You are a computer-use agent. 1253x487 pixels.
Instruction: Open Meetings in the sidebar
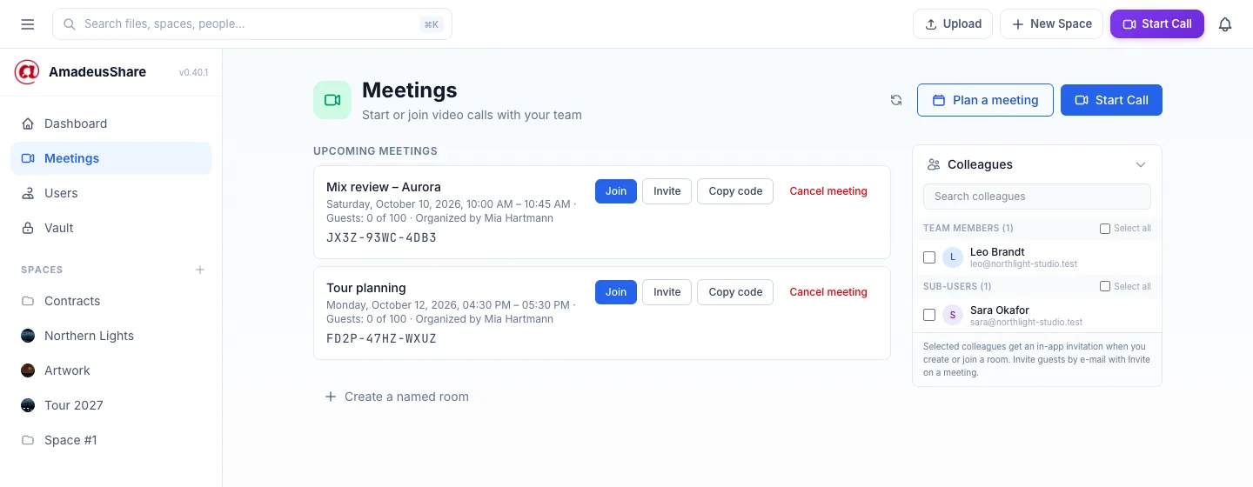point(111,158)
